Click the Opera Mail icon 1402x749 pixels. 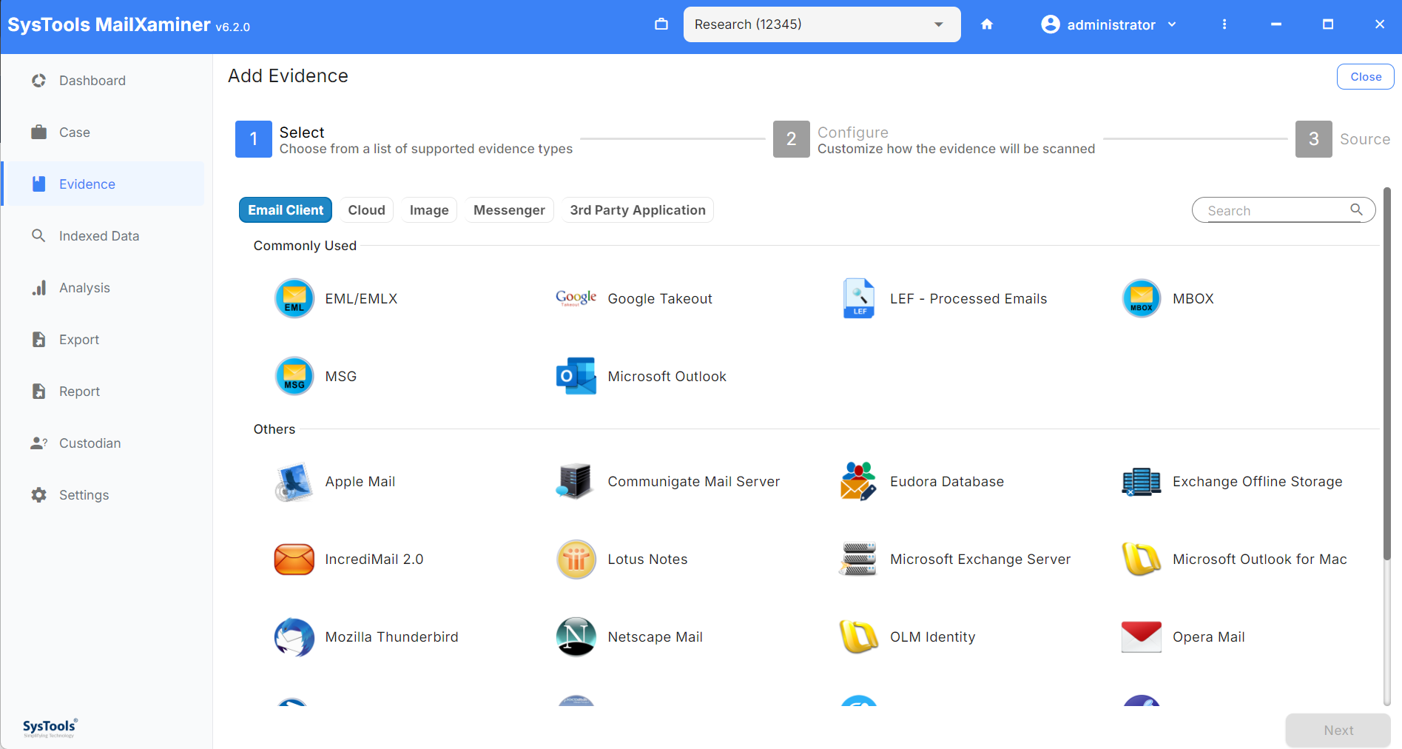tap(1141, 637)
